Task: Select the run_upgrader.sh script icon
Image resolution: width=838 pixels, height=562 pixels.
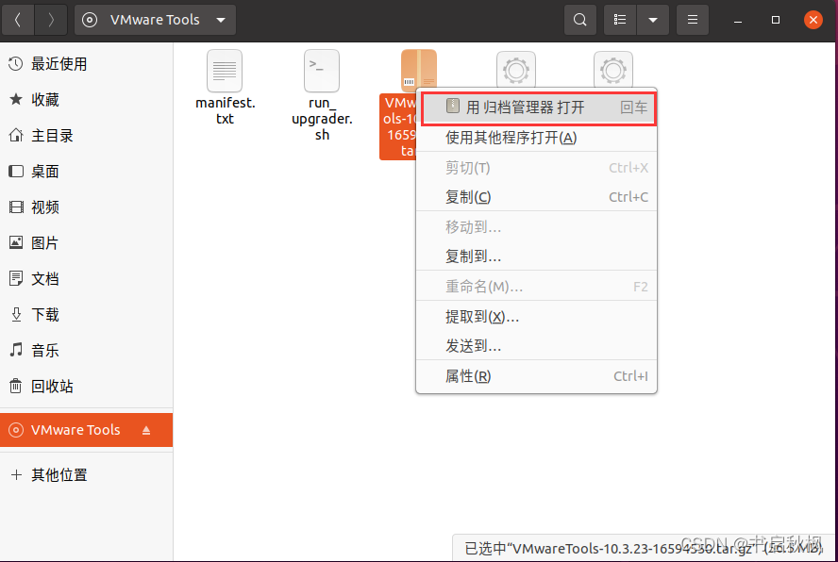Action: pos(322,71)
